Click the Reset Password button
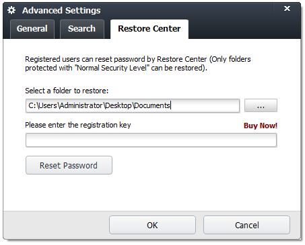 (69, 165)
